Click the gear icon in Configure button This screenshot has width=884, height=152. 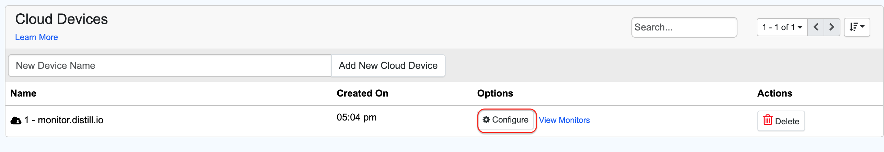coord(486,119)
